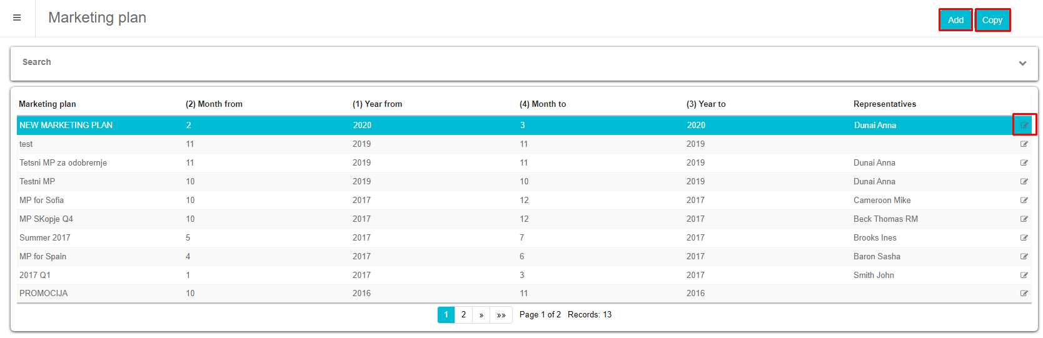Open the hamburger navigation menu
The image size is (1043, 338).
[17, 17]
